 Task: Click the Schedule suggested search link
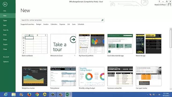tap(81, 24)
